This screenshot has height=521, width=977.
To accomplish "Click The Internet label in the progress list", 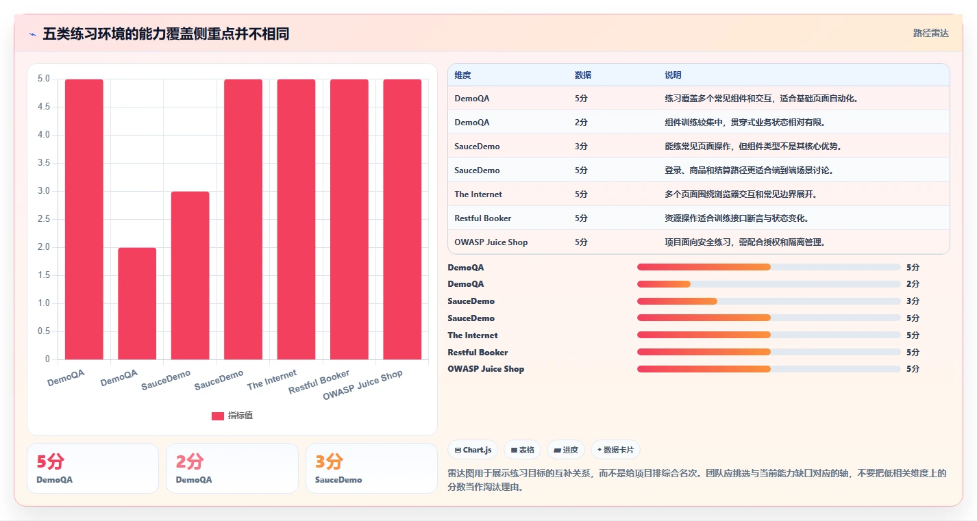I will pyautogui.click(x=473, y=335).
